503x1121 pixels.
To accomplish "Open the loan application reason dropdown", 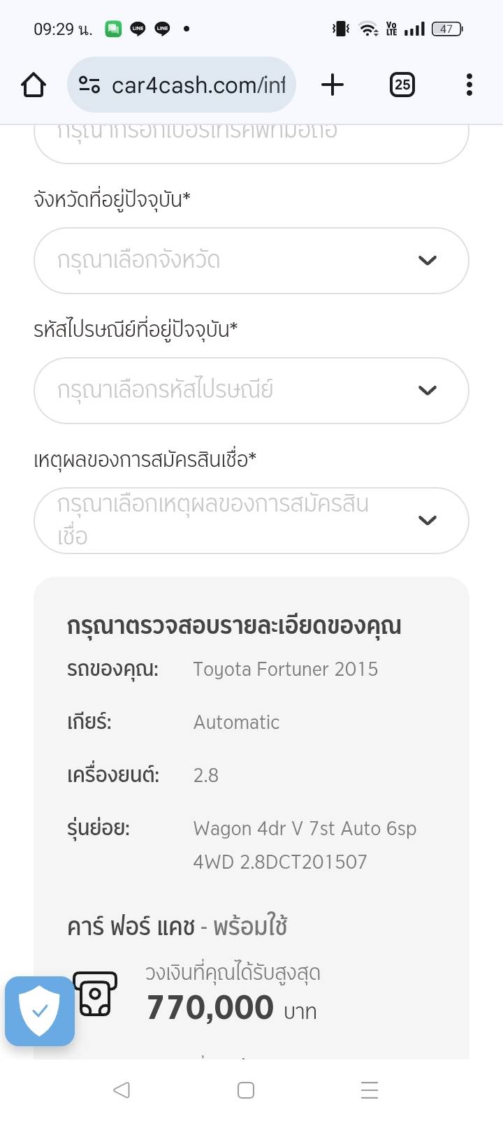I will pos(231,521).
